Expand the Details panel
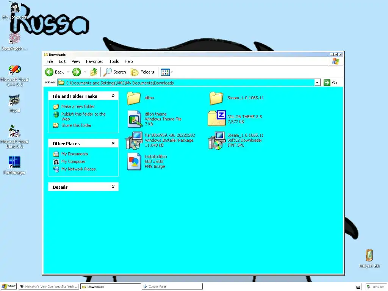 (113, 187)
